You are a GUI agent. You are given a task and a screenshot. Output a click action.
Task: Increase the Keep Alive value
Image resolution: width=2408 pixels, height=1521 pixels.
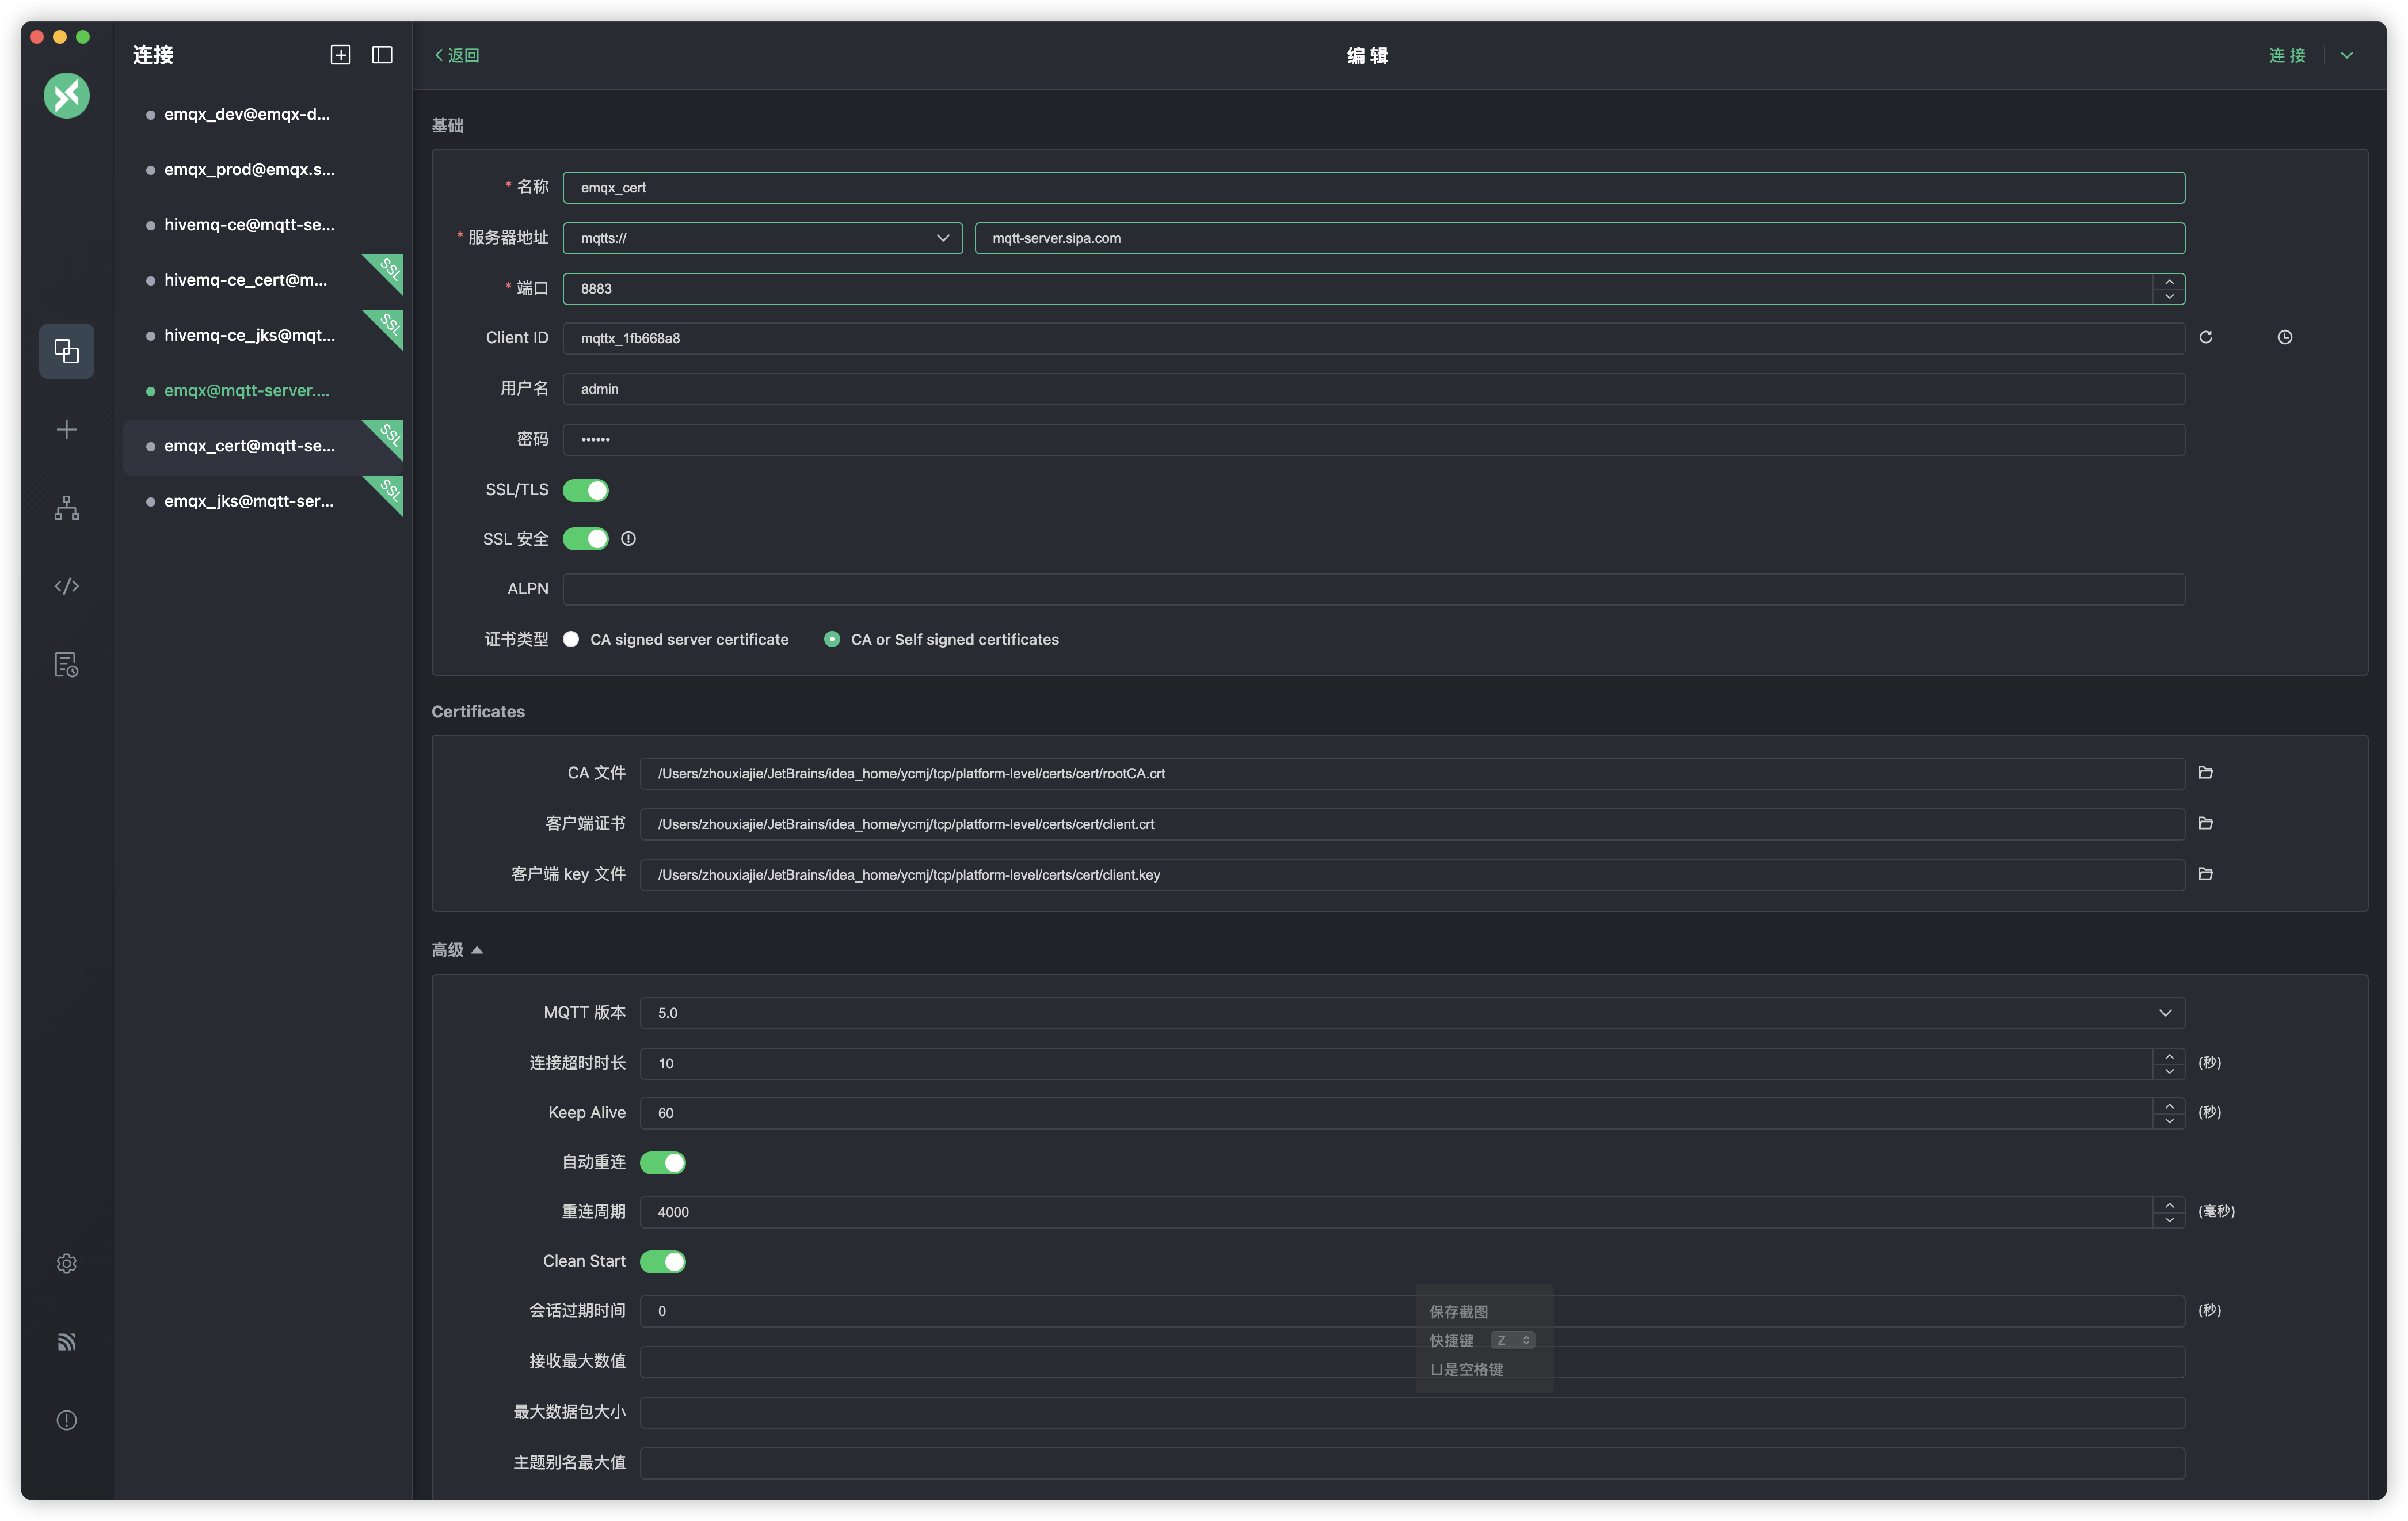2169,1106
